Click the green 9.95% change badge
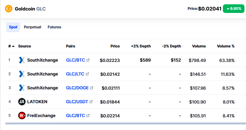Image resolution: width=246 pixels, height=130 pixels. pyautogui.click(x=234, y=9)
